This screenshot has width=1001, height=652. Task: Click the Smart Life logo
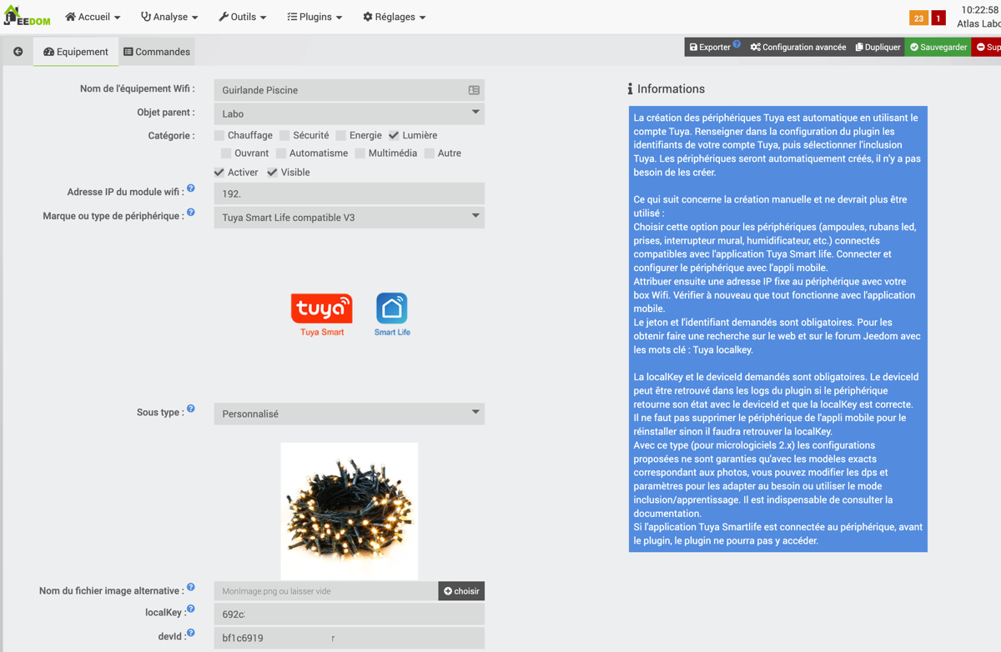click(392, 314)
